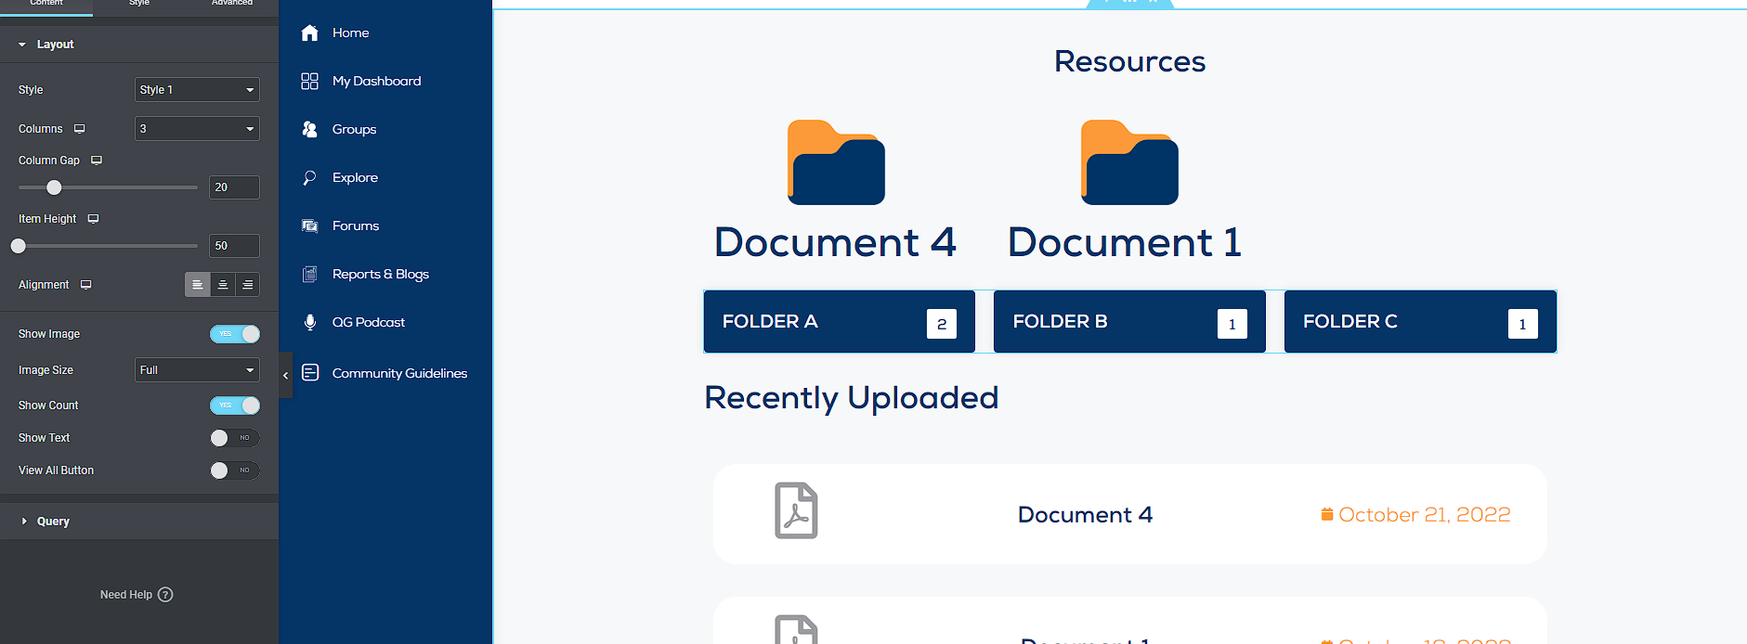Collapse the Layout section
This screenshot has width=1747, height=644.
click(139, 45)
